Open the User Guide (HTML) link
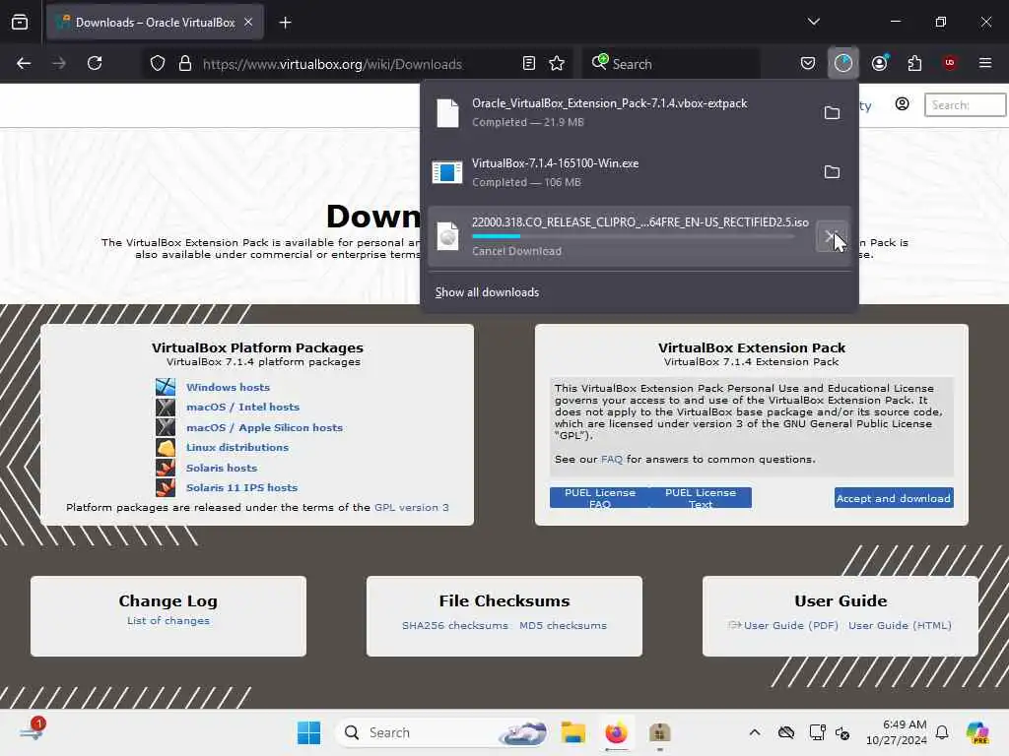The height and width of the screenshot is (756, 1009). pos(900,625)
